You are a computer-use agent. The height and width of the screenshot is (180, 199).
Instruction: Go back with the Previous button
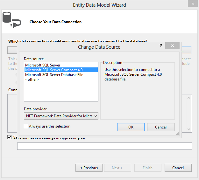[x=89, y=168]
